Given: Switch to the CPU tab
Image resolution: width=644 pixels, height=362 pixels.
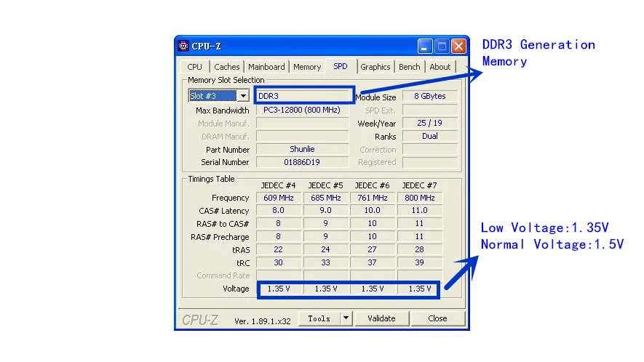Looking at the screenshot, I should coord(195,67).
